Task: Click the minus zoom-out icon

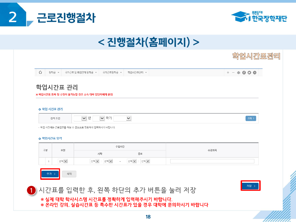Action: [x=233, y=72]
